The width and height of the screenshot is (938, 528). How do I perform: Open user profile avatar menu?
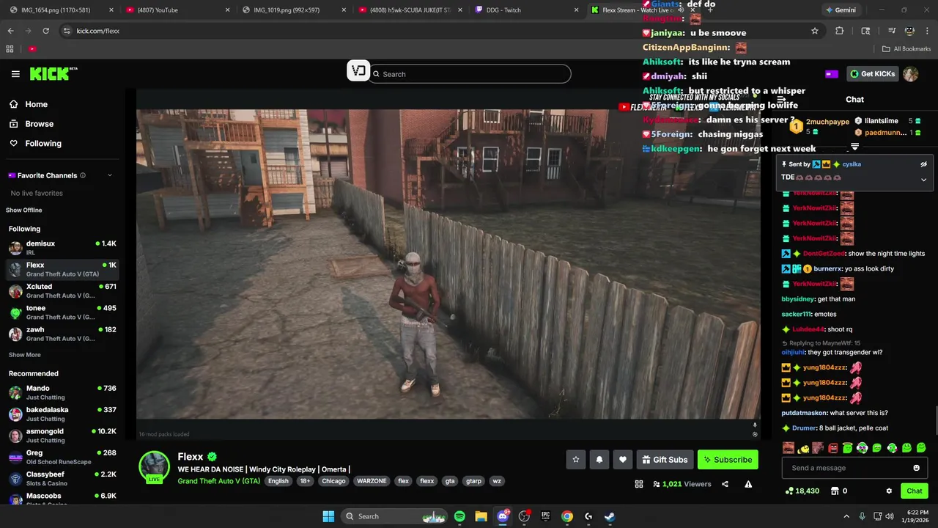point(910,74)
